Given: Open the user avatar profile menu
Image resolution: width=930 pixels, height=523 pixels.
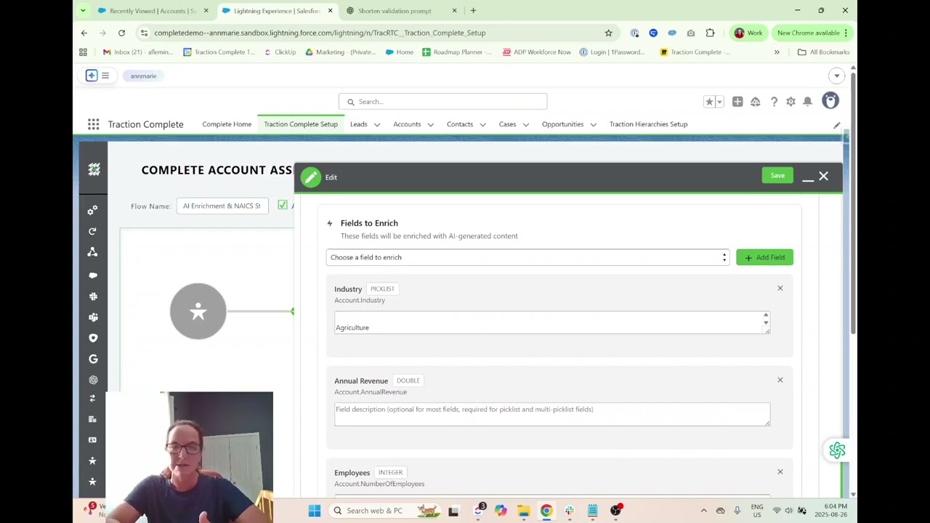Looking at the screenshot, I should tap(830, 101).
